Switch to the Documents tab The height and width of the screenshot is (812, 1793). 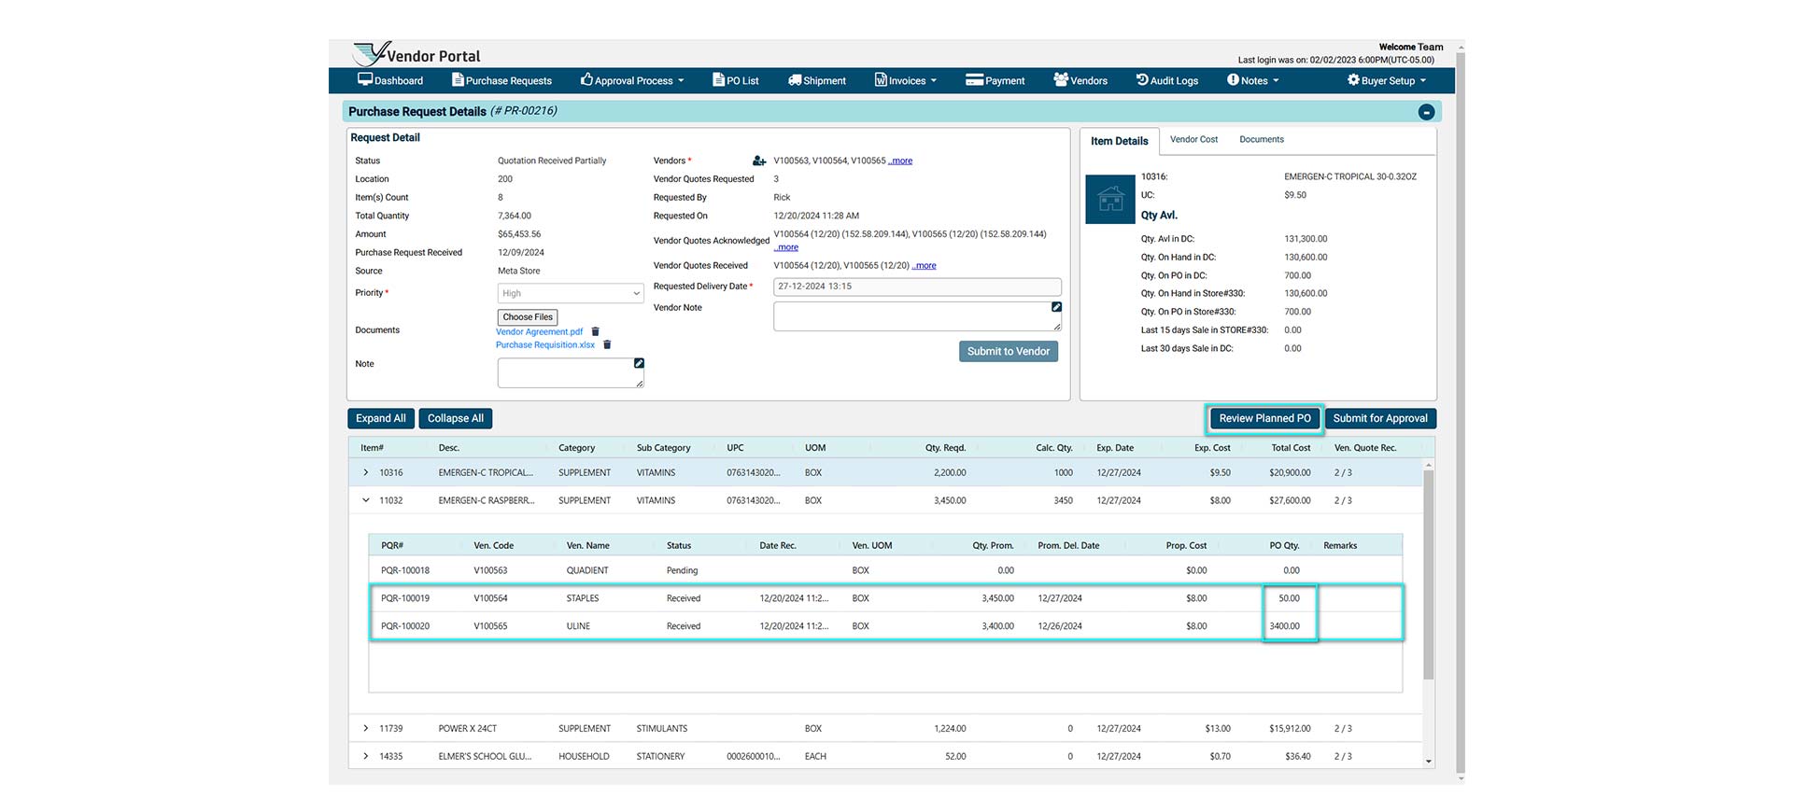1262,139
